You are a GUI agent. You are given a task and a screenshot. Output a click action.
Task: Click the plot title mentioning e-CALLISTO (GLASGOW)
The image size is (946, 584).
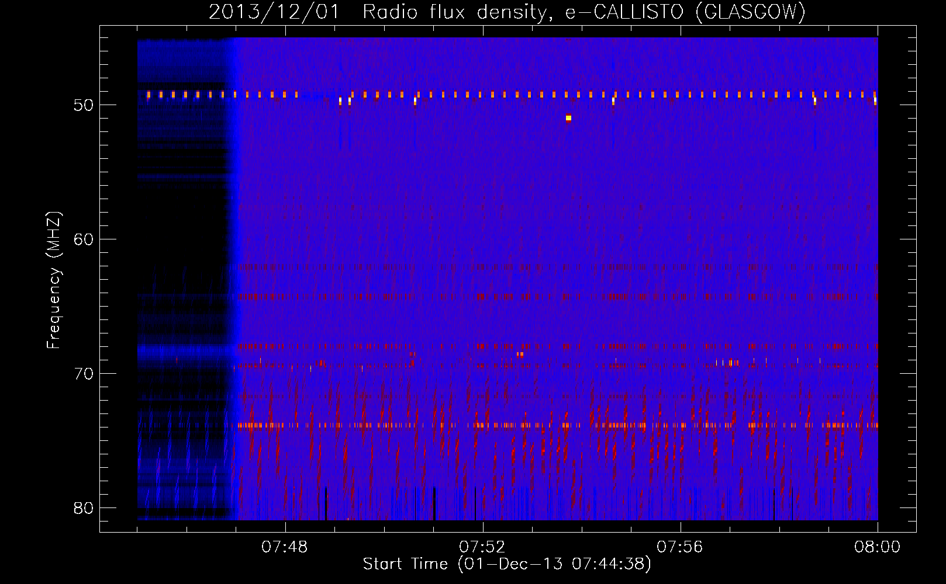[507, 12]
